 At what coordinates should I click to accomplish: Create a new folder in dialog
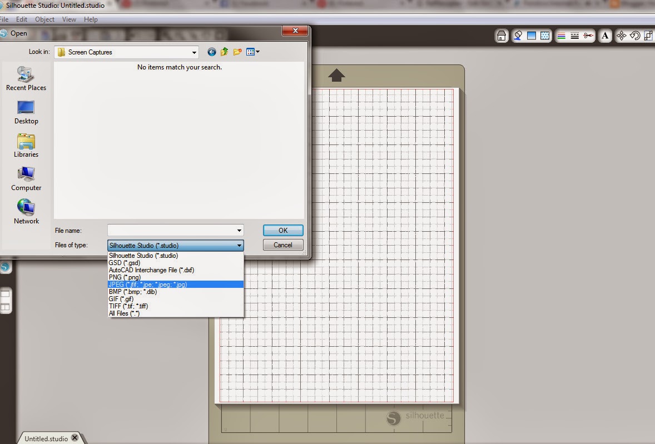coord(237,52)
